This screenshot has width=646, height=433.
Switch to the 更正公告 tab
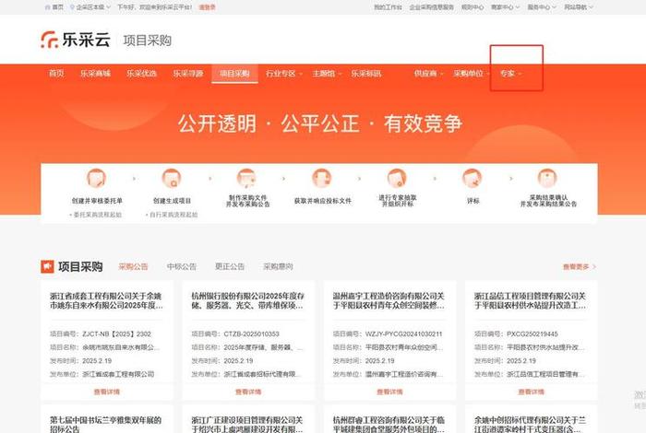click(230, 266)
